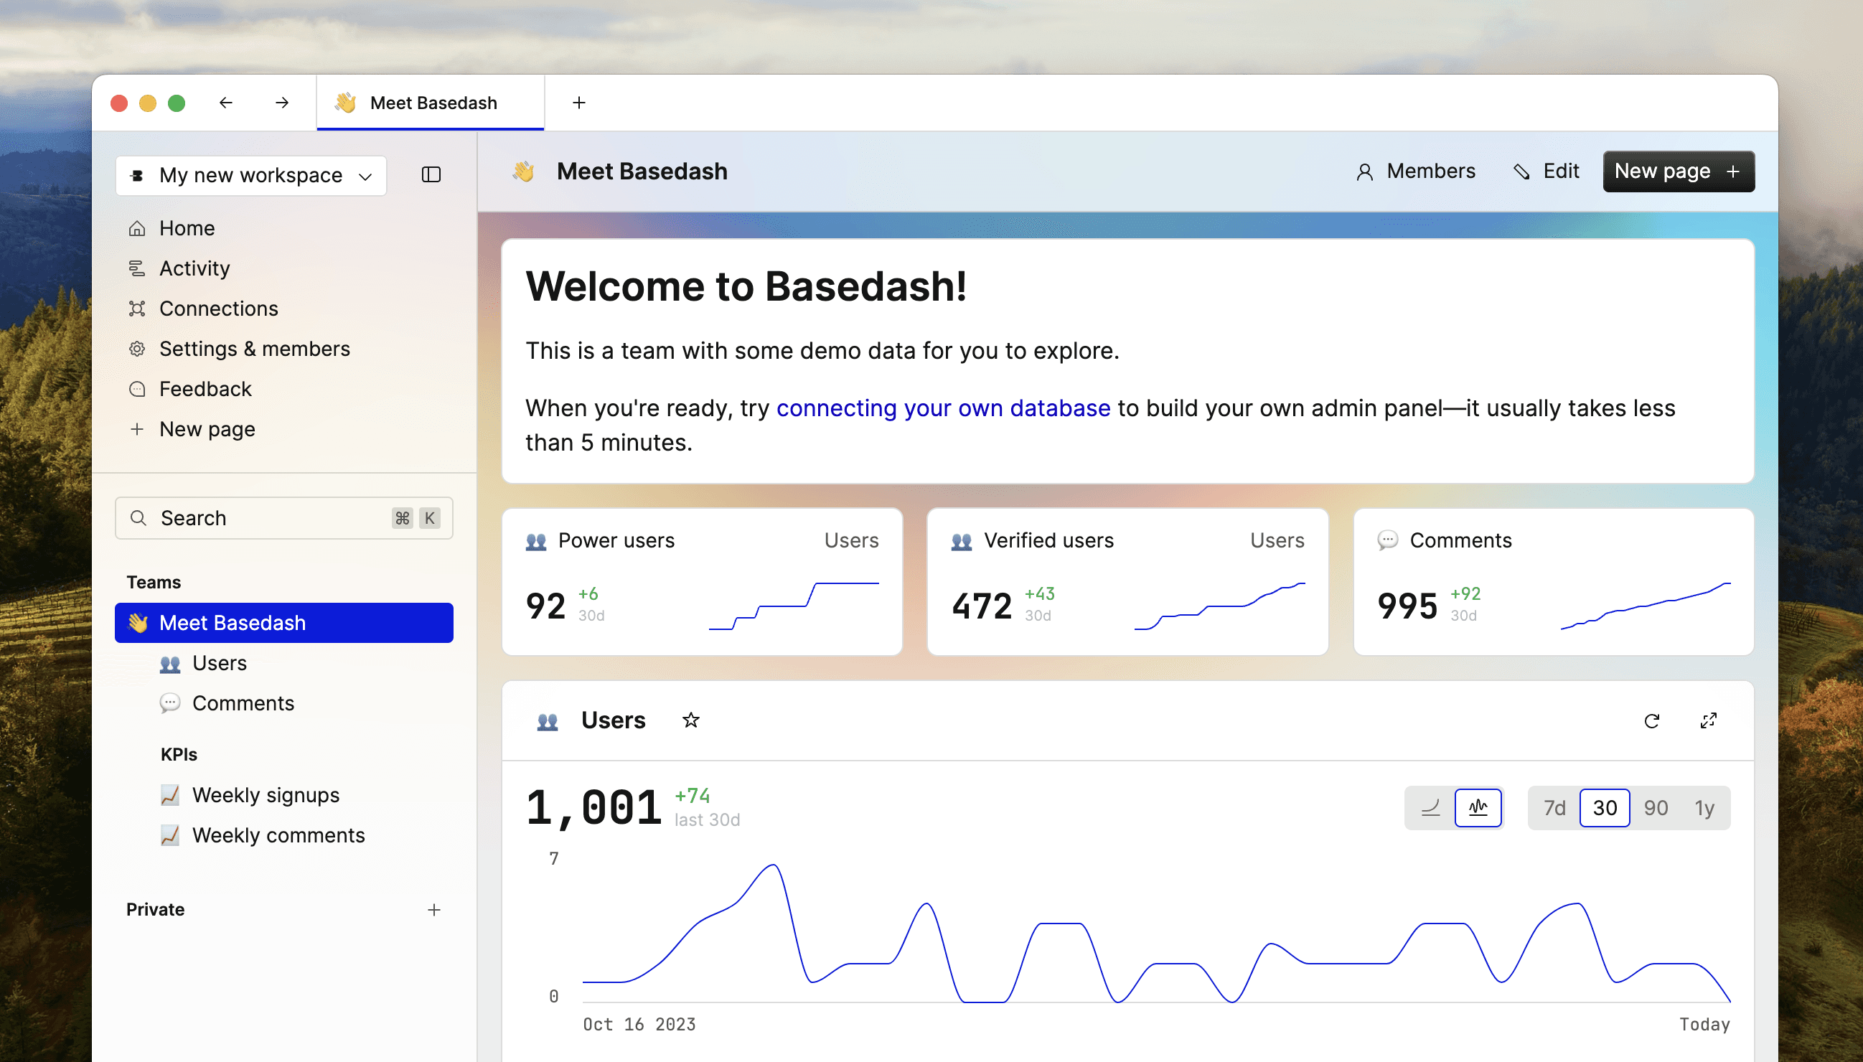Click the star icon to favorite Users
The width and height of the screenshot is (1863, 1062).
click(691, 719)
